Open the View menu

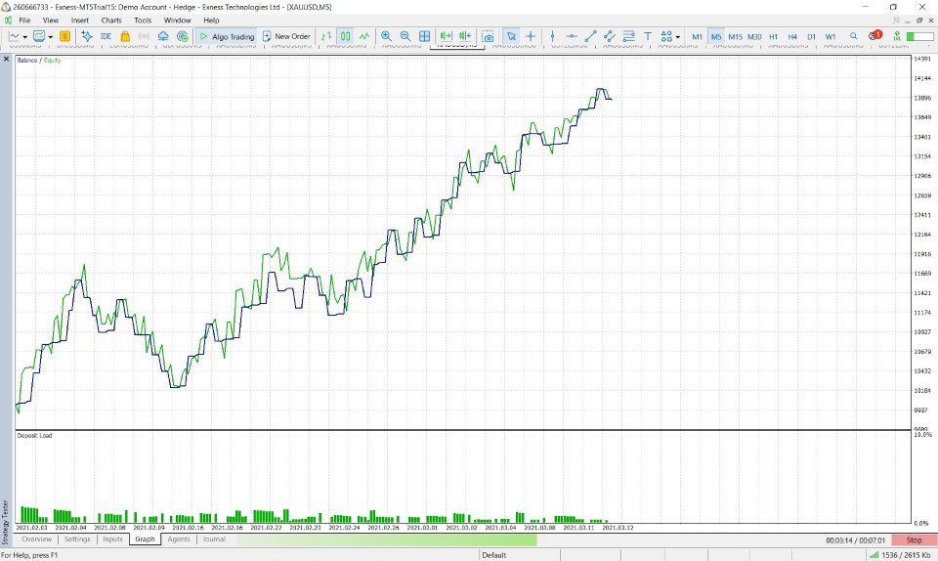pyautogui.click(x=51, y=21)
